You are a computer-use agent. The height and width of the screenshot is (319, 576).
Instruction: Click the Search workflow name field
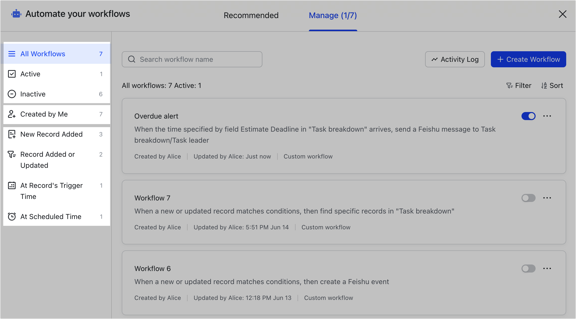pos(192,59)
